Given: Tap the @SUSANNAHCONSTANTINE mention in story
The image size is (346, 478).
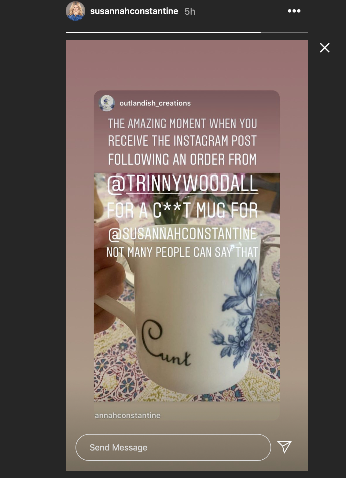Looking at the screenshot, I should (x=182, y=234).
